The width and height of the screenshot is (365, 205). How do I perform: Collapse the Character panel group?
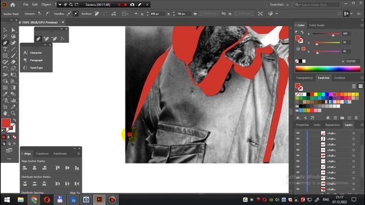pyautogui.click(x=46, y=44)
